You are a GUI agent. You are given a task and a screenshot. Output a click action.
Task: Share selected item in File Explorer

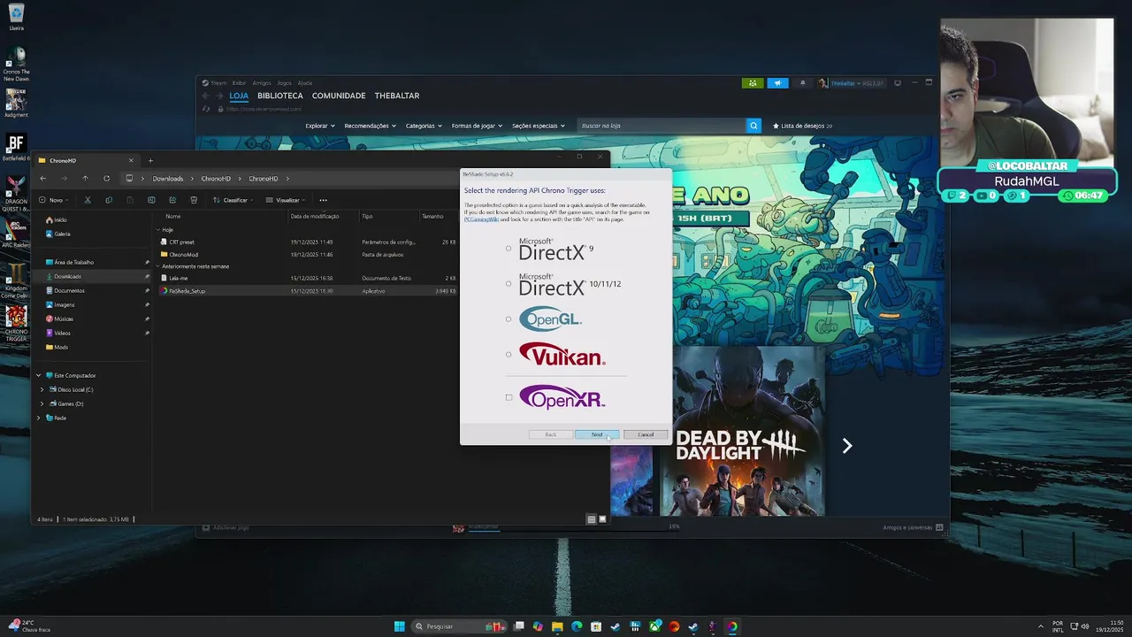tap(172, 200)
